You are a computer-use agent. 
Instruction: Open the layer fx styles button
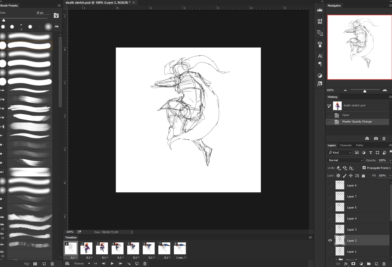[x=346, y=264]
